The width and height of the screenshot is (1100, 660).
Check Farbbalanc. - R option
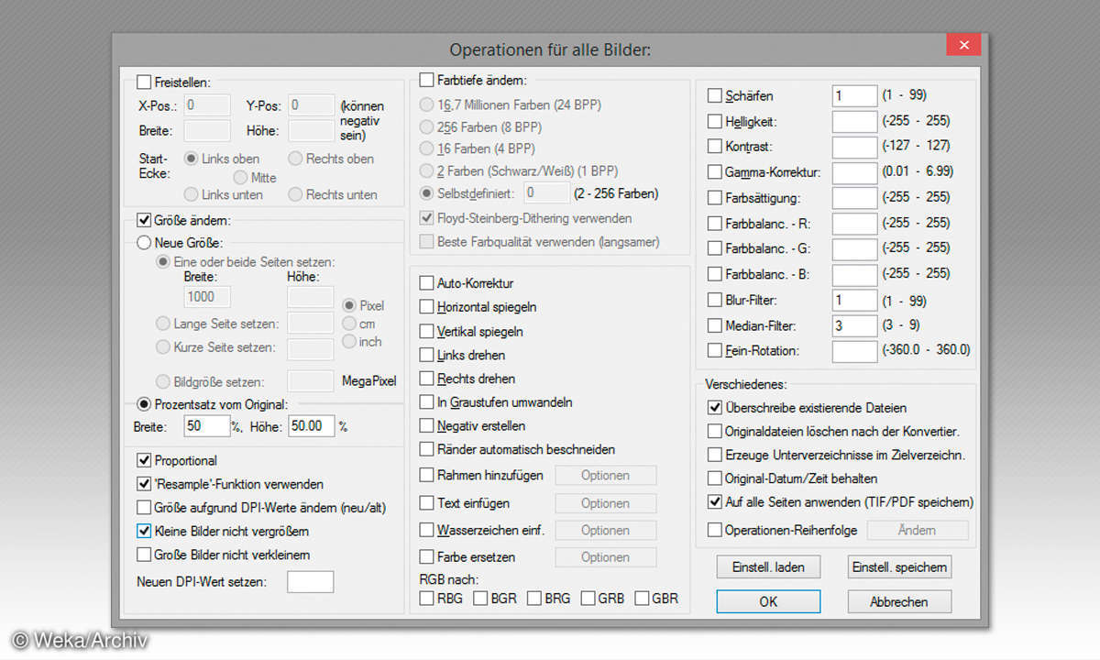(715, 223)
